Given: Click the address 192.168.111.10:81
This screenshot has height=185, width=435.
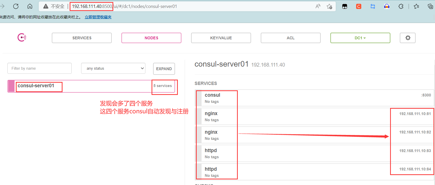Looking at the screenshot, I should click(x=415, y=114).
